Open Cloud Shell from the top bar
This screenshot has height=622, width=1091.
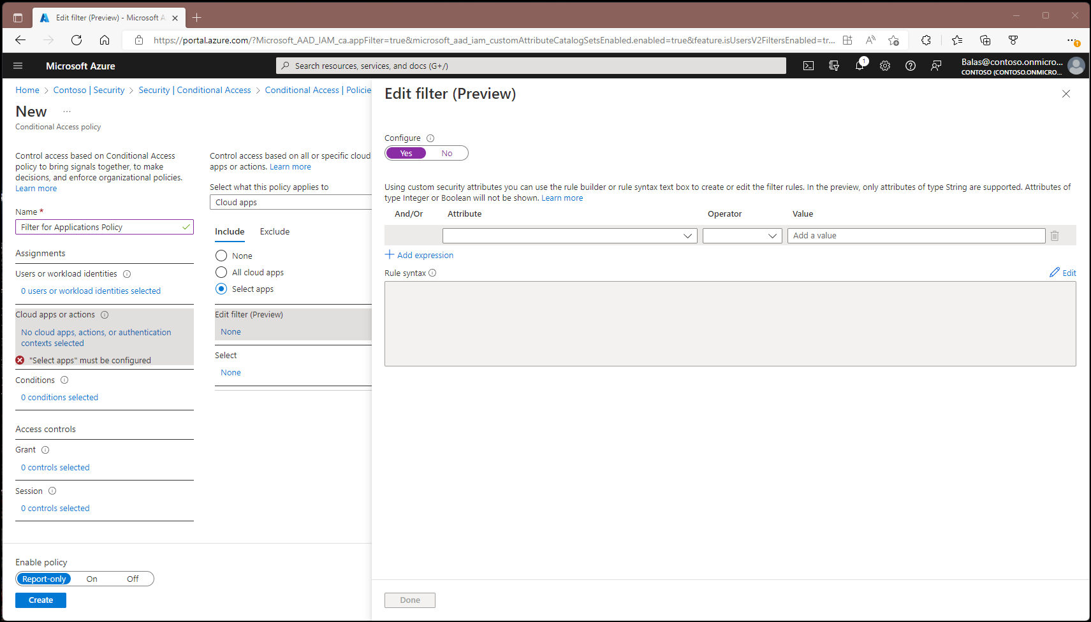point(809,66)
